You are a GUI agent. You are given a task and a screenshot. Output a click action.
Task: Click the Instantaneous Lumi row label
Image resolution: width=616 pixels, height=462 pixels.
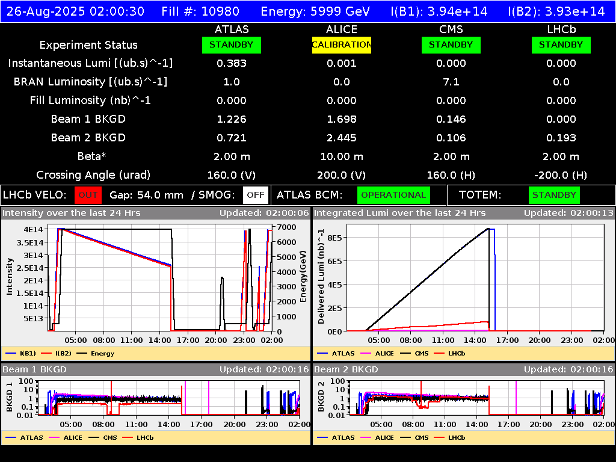(90, 63)
